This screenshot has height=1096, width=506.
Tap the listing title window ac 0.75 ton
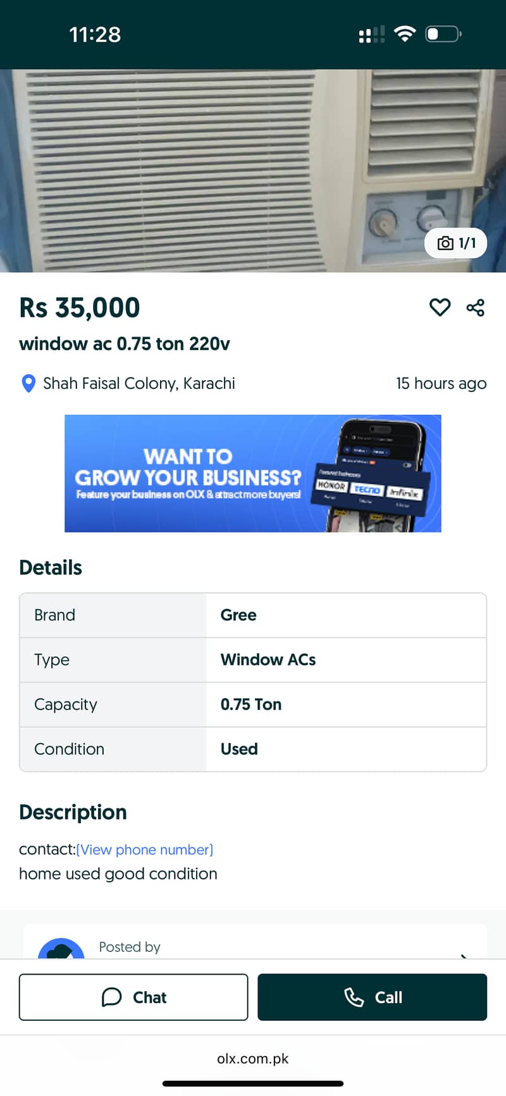[125, 344]
